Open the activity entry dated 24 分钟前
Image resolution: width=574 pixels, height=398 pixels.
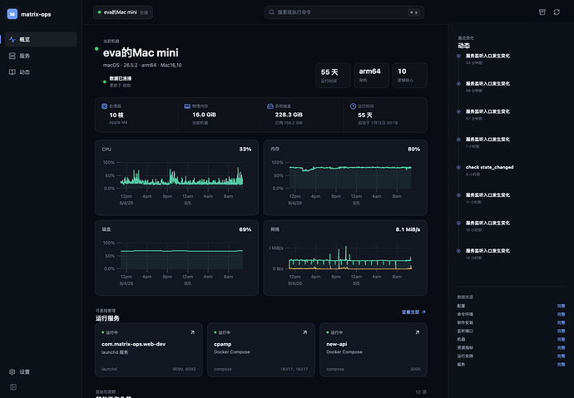(x=487, y=59)
